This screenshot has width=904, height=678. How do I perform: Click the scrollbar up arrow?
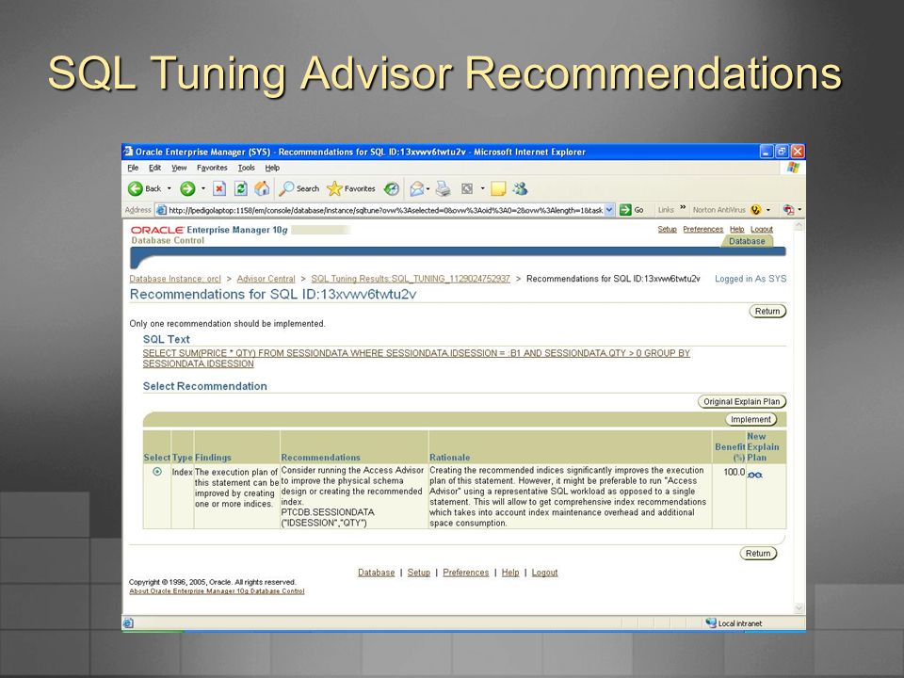[799, 225]
